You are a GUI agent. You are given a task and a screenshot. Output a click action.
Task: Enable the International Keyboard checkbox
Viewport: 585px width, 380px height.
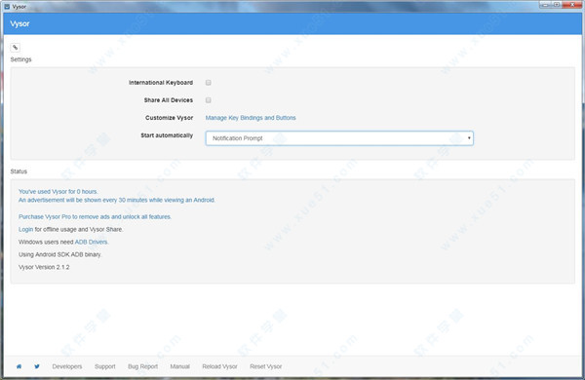[x=209, y=83]
